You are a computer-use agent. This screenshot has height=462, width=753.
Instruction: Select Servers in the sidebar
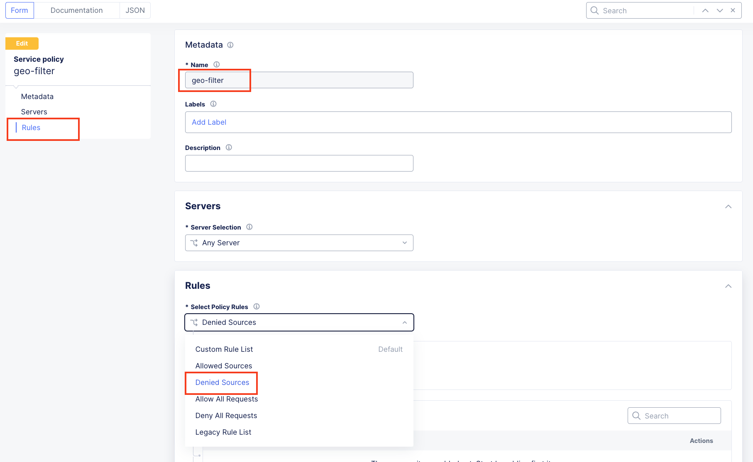(34, 112)
